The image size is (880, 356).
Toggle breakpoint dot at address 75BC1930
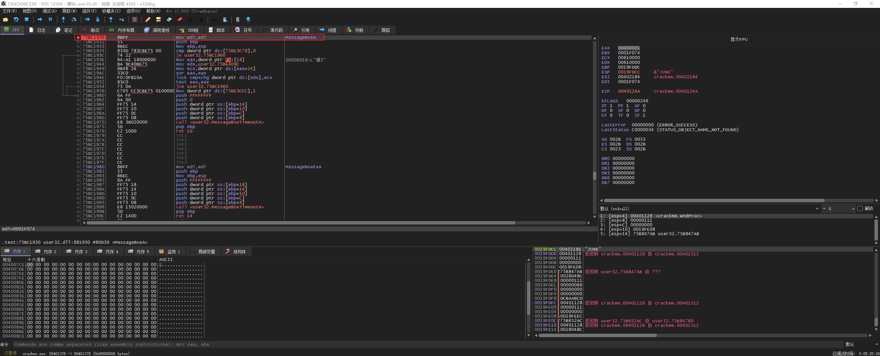coord(78,37)
